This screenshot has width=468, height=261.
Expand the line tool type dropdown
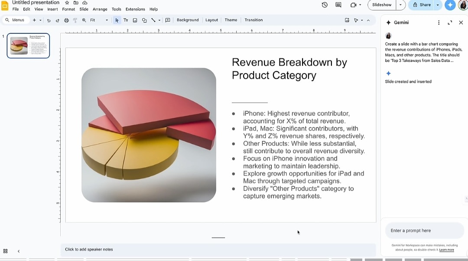tap(159, 20)
